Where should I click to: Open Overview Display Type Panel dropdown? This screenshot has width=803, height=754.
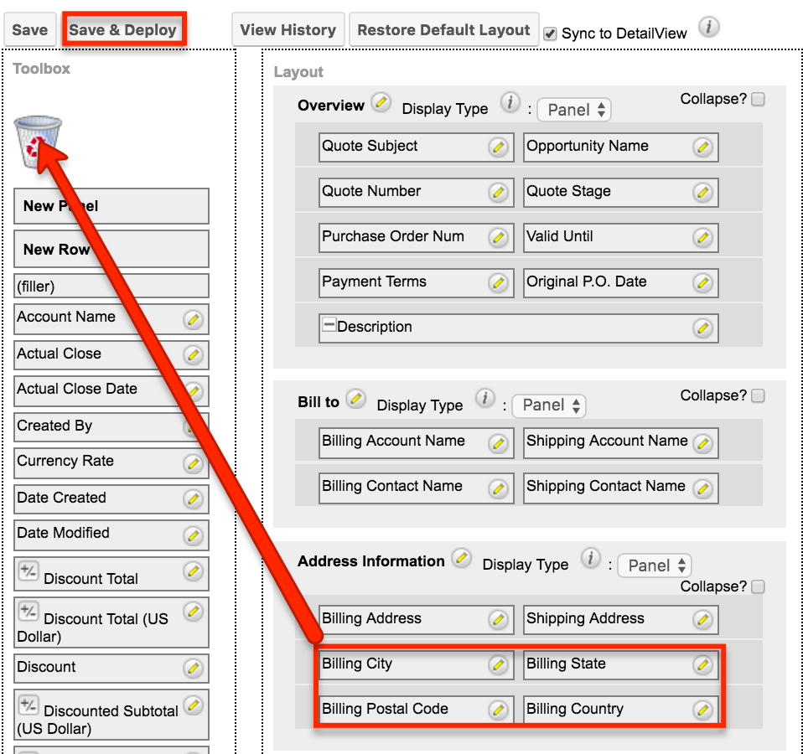click(x=574, y=110)
